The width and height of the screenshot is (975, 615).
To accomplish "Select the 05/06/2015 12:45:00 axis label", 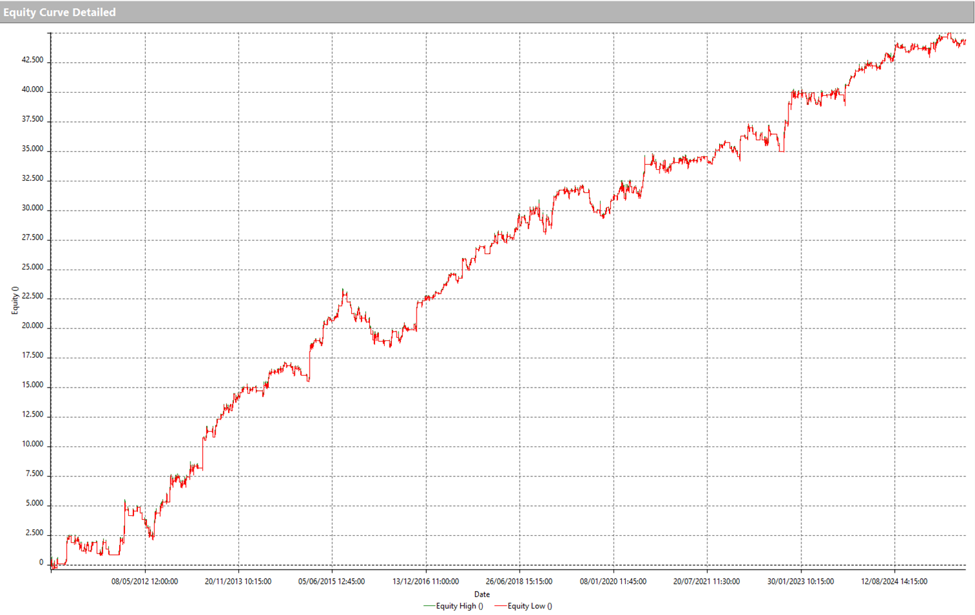I will pos(331,581).
